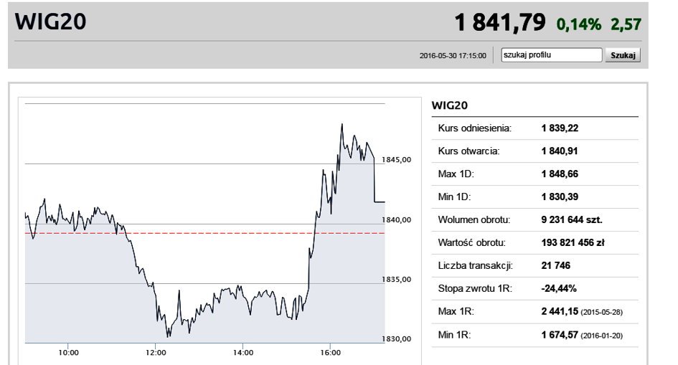Click the 2016-05-30 17:15:00 timestamp

[453, 54]
